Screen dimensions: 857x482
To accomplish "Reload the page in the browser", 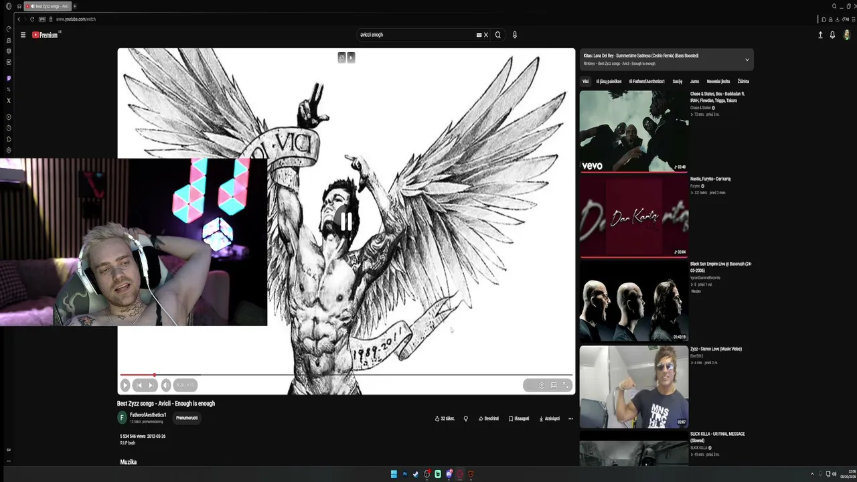I will 32,19.
